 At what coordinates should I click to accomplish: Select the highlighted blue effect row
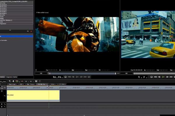pyautogui.click(x=16, y=36)
